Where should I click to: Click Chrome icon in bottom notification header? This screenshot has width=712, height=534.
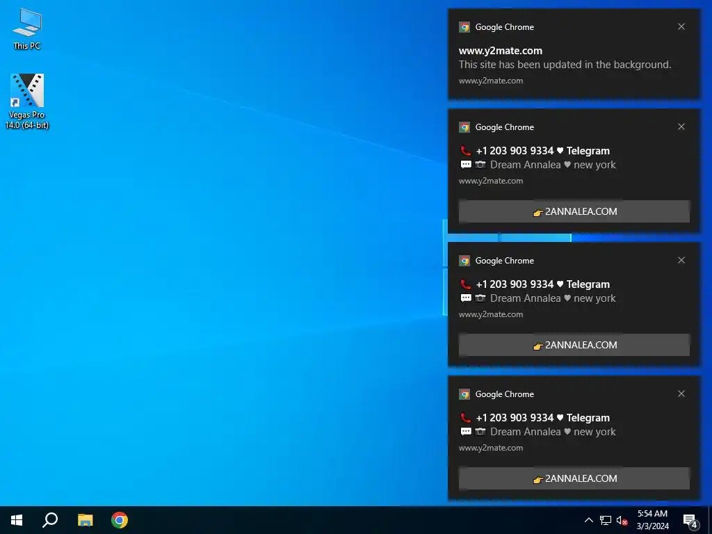coord(464,394)
